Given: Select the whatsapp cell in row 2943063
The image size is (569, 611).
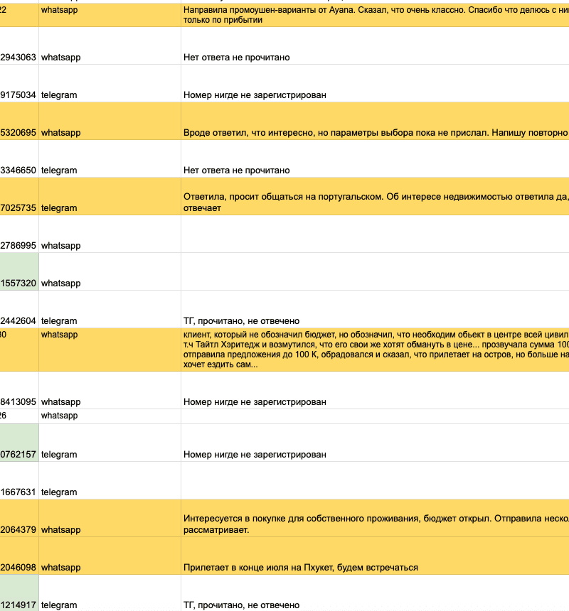Looking at the screenshot, I should point(110,45).
